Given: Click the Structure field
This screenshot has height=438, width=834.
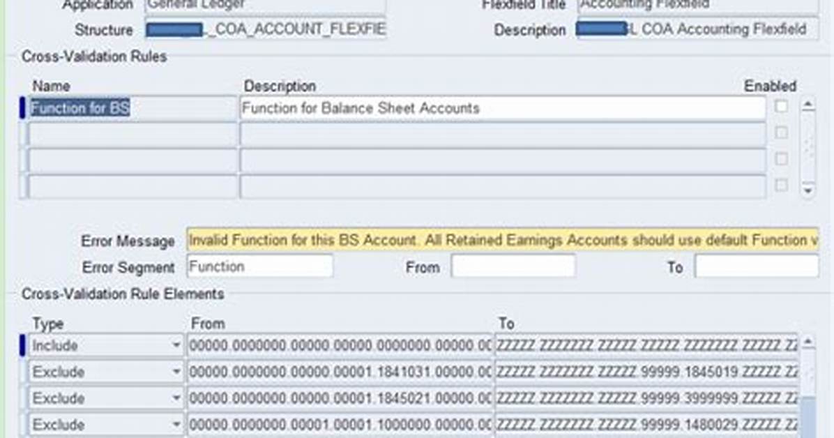Looking at the screenshot, I should pyautogui.click(x=266, y=29).
